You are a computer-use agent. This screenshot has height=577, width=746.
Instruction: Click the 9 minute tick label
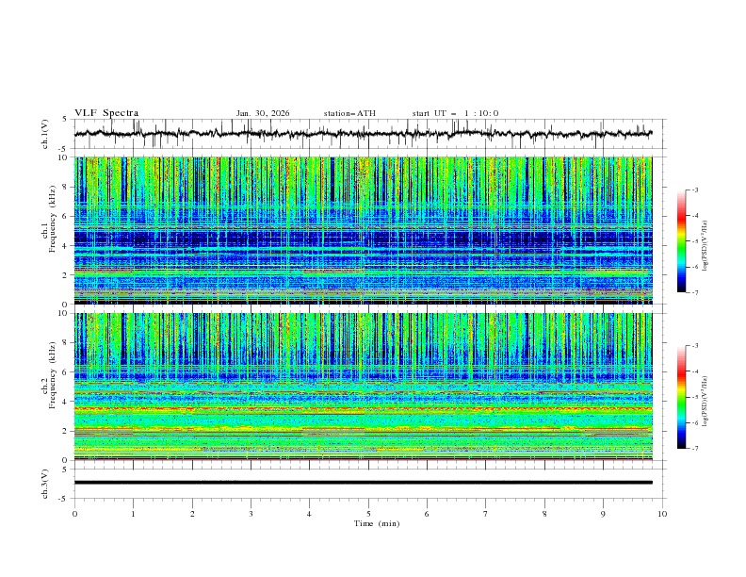[x=603, y=514]
